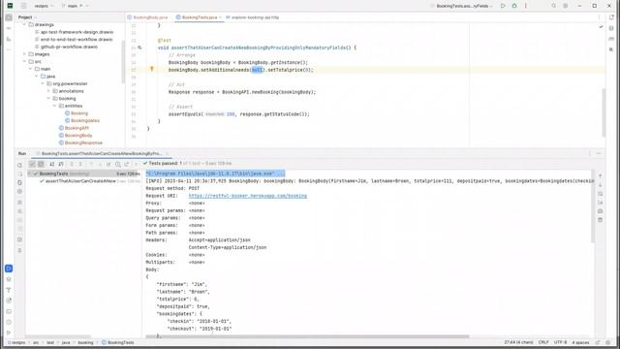
Task: Select Booking class in project tree
Action: 79,113
